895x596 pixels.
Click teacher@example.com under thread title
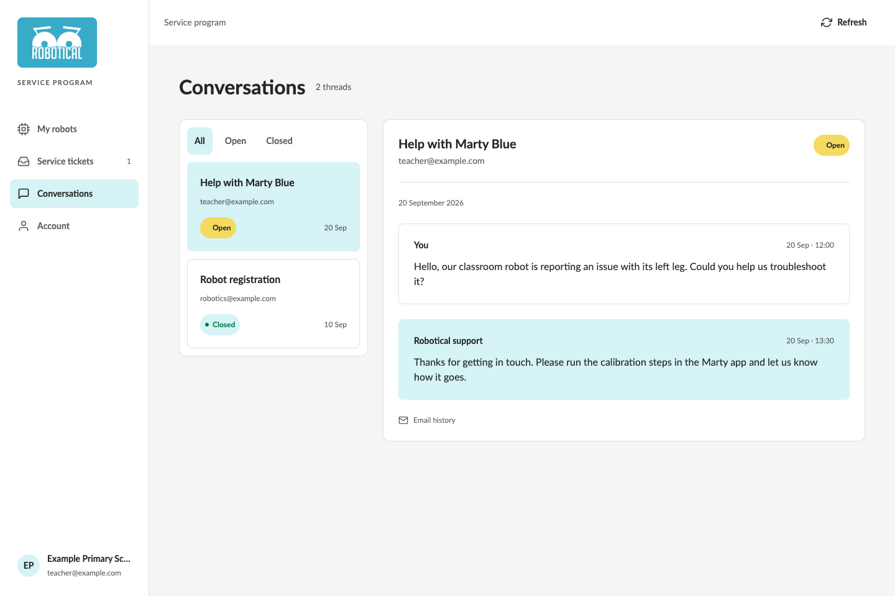pyautogui.click(x=441, y=161)
